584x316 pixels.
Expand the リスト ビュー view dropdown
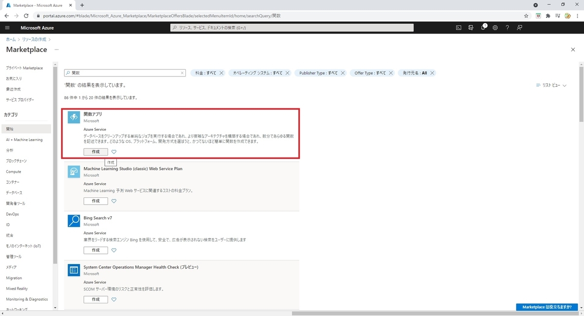coord(551,86)
